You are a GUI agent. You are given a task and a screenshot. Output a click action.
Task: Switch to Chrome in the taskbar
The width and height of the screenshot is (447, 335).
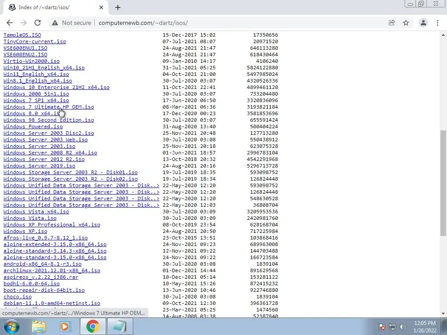(x=93, y=326)
